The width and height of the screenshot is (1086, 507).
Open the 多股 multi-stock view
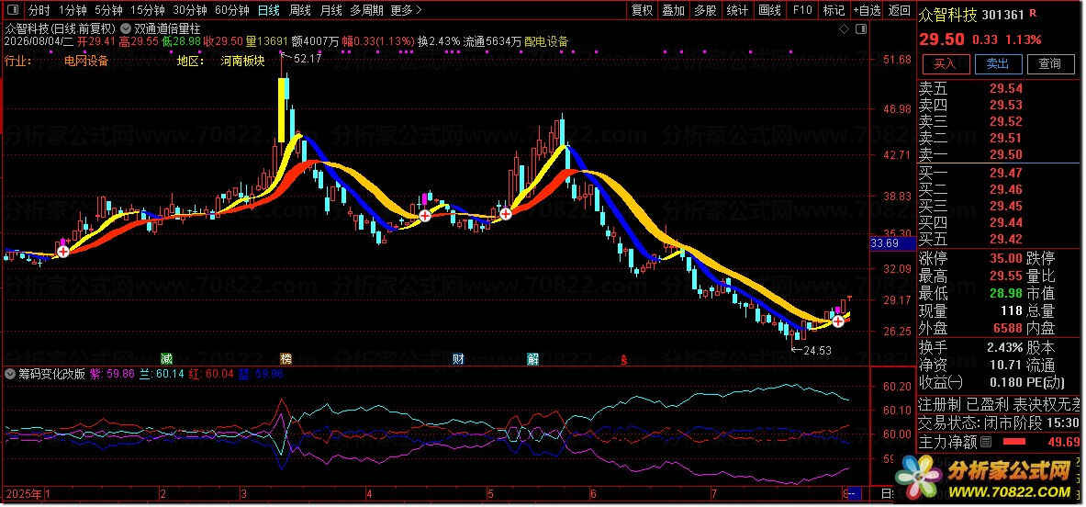pos(705,10)
